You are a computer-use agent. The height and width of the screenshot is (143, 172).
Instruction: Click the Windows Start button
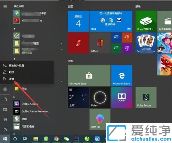[5, 139]
